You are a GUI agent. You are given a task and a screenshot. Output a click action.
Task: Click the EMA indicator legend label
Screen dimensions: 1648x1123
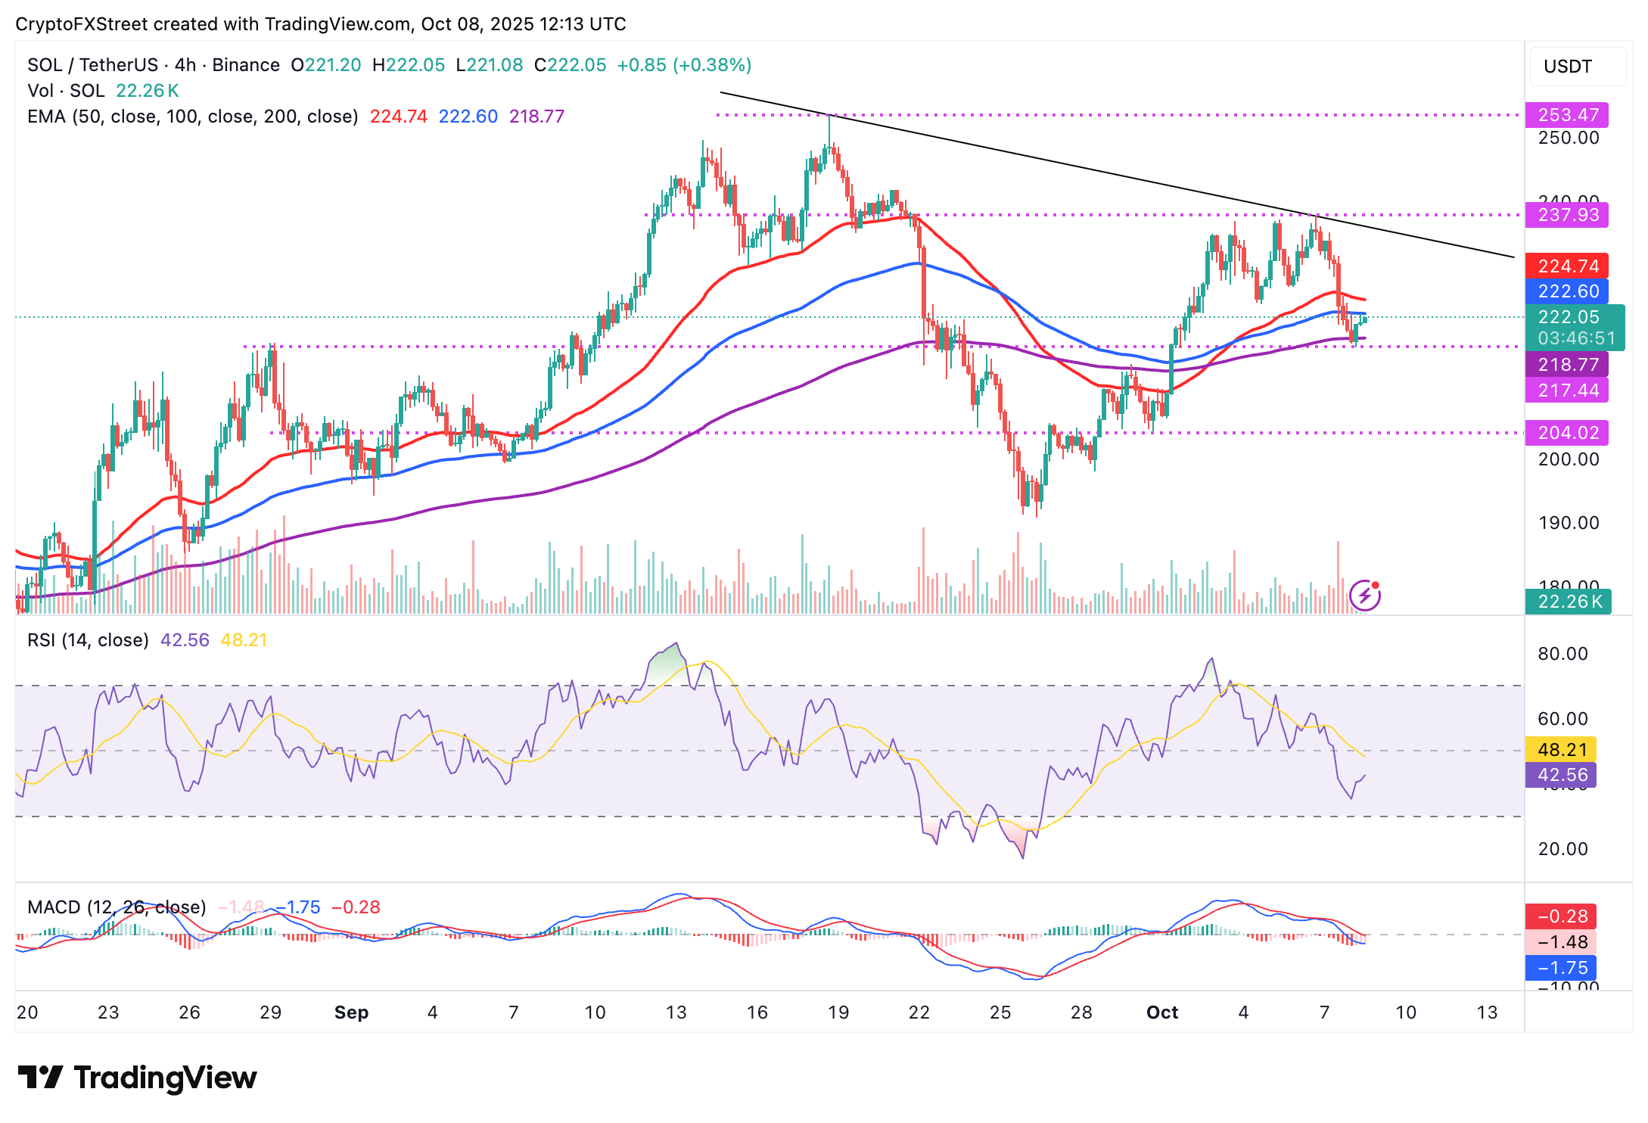pos(192,117)
